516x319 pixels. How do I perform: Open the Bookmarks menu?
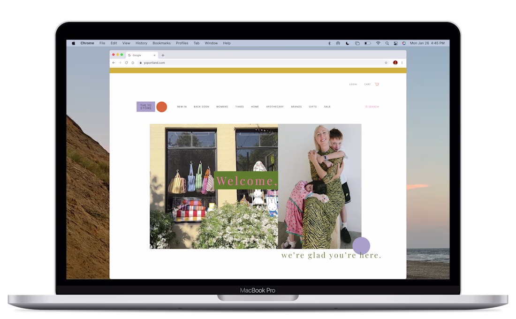(161, 43)
